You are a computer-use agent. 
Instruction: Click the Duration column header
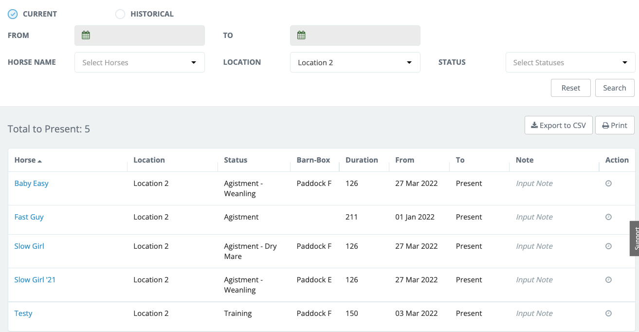coord(362,160)
